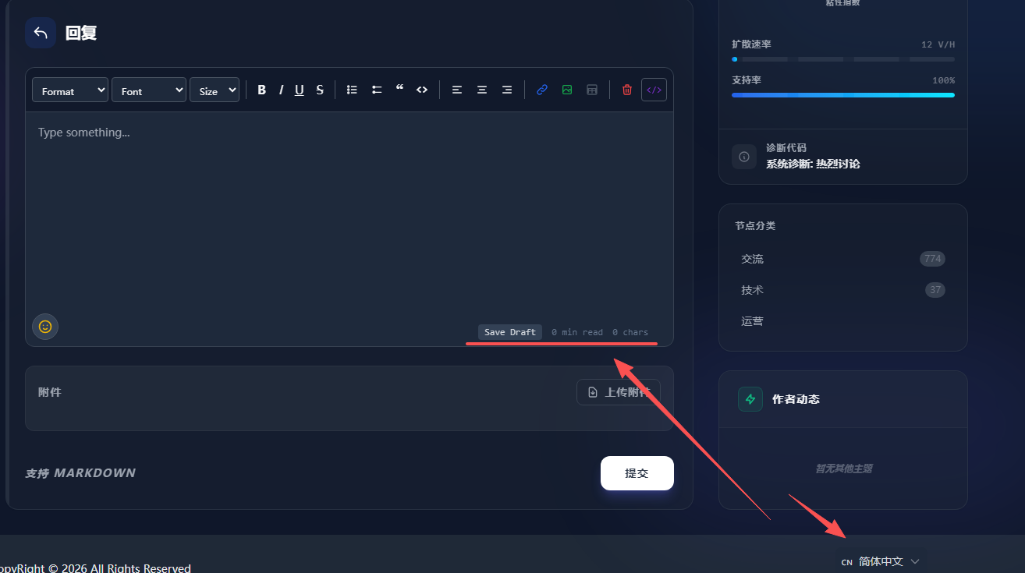Image resolution: width=1025 pixels, height=573 pixels.
Task: Clear content with red trash icon
Action: 627,90
